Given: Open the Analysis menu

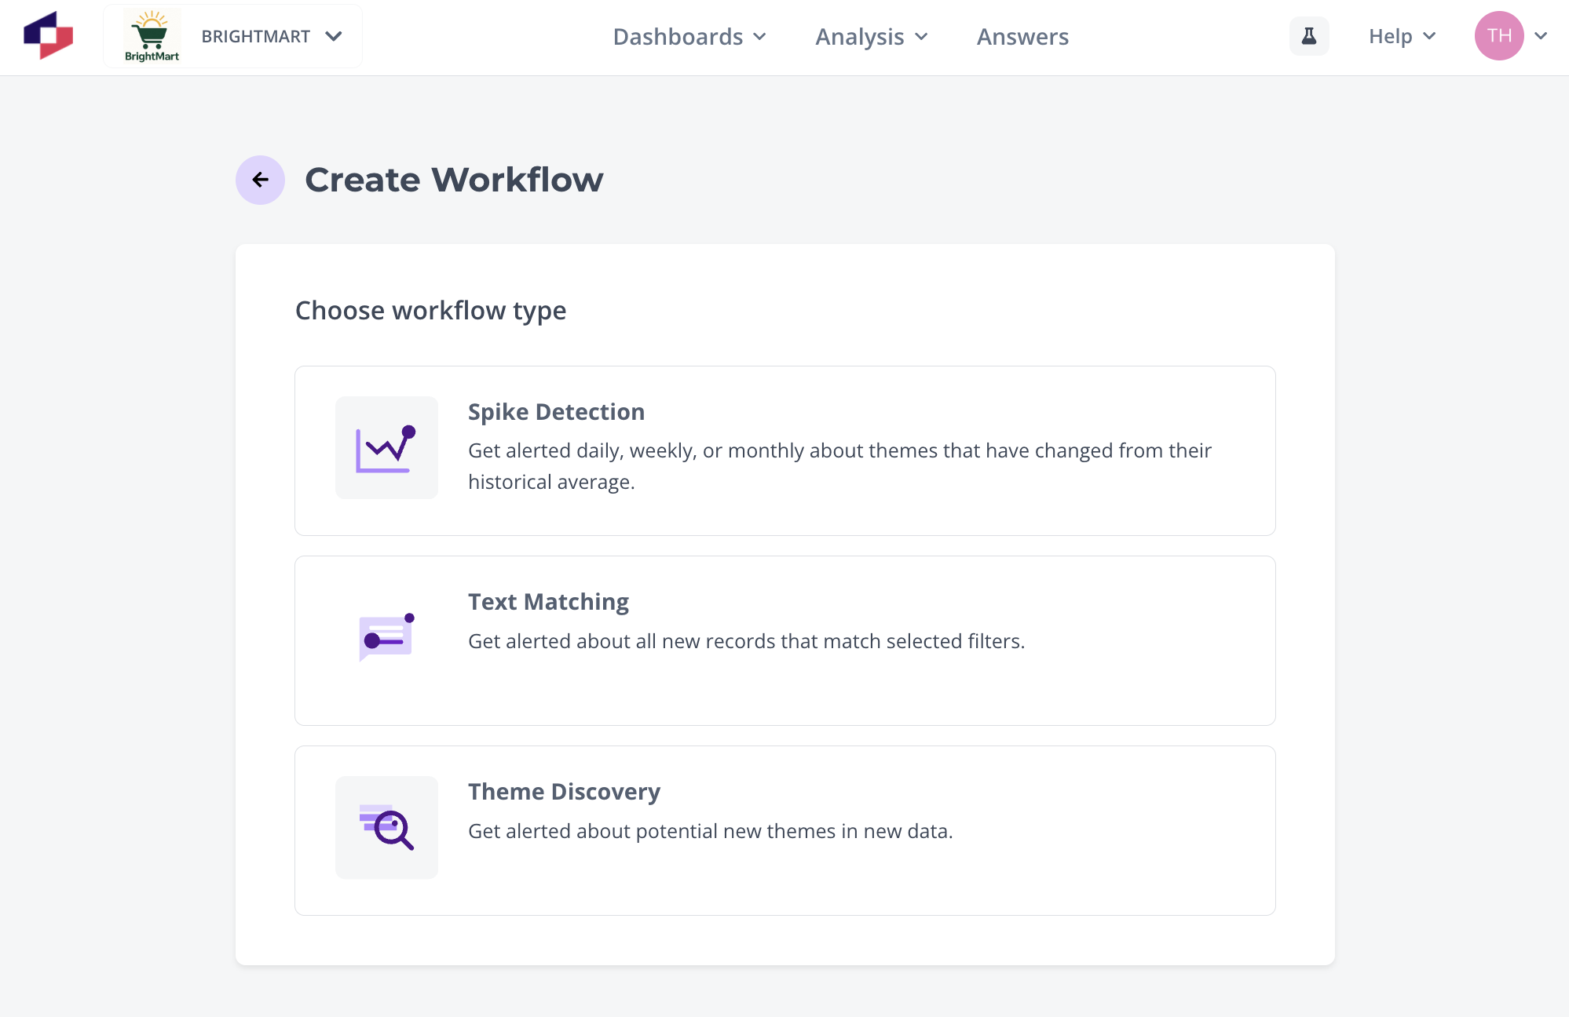Looking at the screenshot, I should pos(872,36).
